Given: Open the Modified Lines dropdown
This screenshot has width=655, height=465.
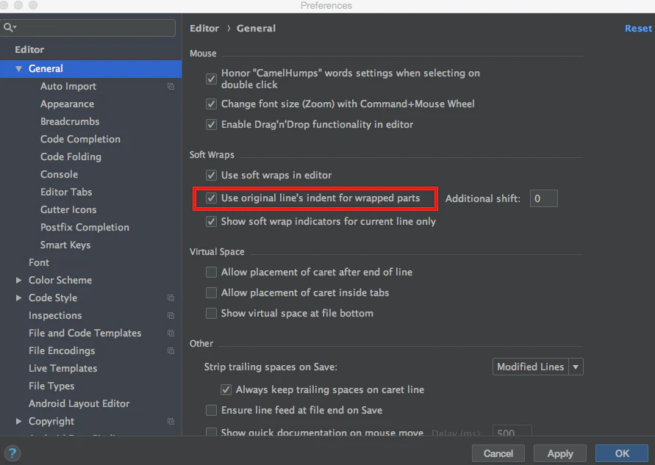Looking at the screenshot, I should [x=538, y=367].
